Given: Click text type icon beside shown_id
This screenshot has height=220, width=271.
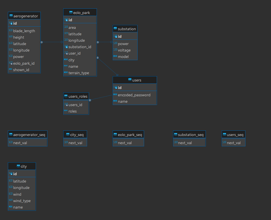Looking at the screenshot, I should (x=11, y=69).
